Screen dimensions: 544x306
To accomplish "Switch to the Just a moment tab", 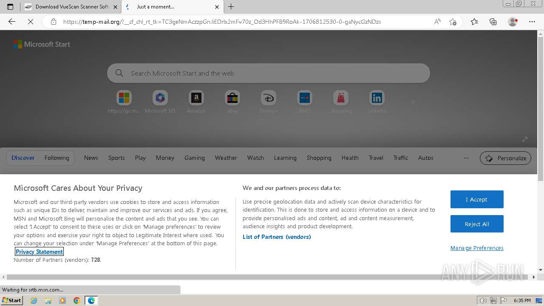I will pos(172,7).
